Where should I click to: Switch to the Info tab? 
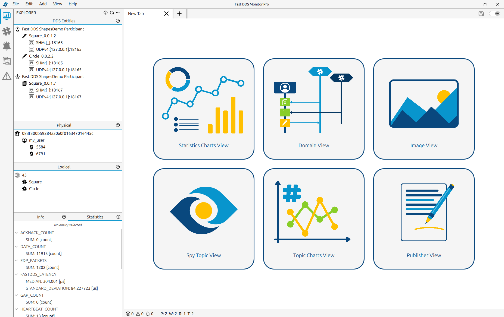click(x=41, y=217)
